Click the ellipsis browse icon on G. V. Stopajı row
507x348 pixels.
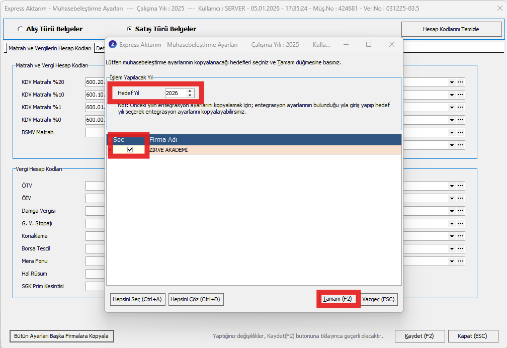tap(460, 224)
